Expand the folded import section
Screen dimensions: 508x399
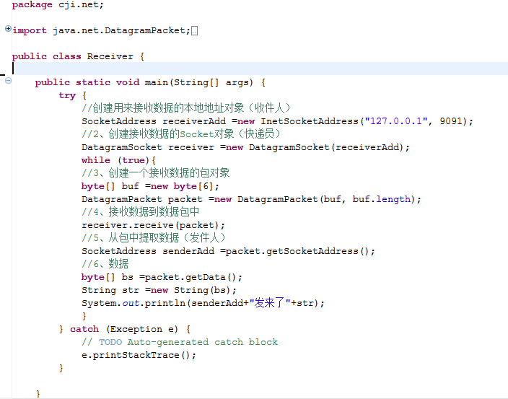(9, 29)
